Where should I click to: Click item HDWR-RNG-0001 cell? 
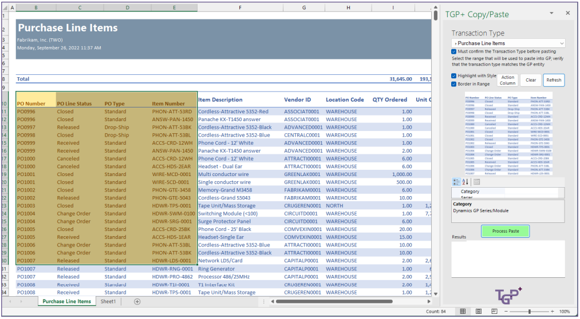pos(174,269)
